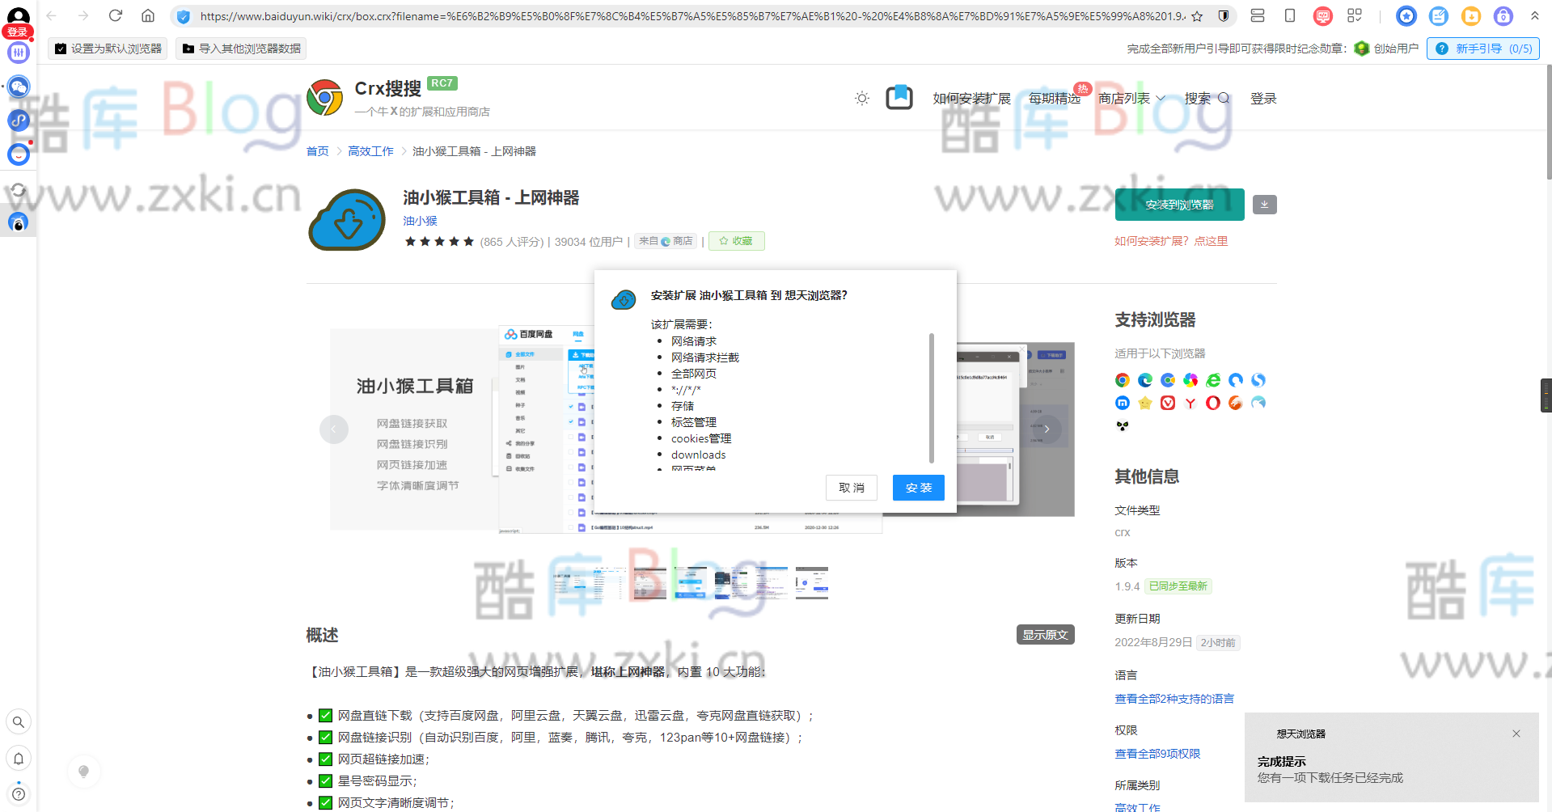The width and height of the screenshot is (1552, 812).
Task: Click the brightness/theme sun icon in header
Action: 861,98
